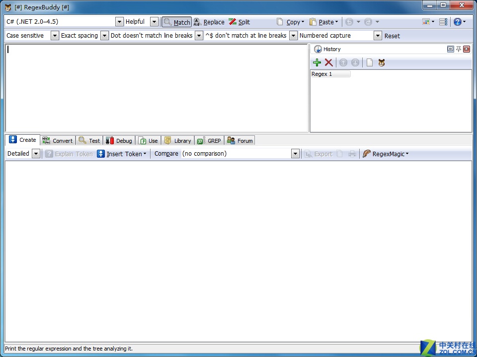Click the History panel pin icon

click(459, 49)
